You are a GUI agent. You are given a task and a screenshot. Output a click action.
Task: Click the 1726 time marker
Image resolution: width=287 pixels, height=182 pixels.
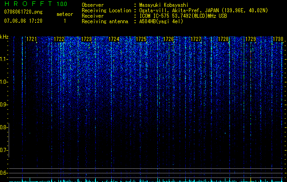click(x=168, y=39)
